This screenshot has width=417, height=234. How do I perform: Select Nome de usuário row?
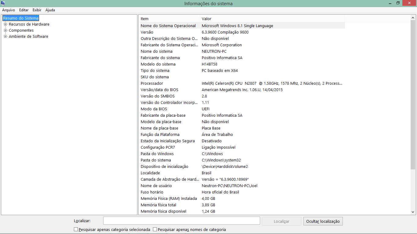pos(242,186)
